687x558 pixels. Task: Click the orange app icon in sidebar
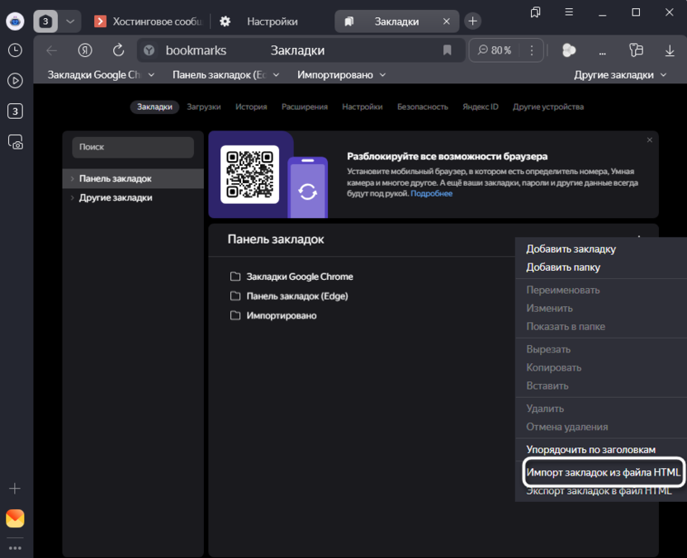15,518
